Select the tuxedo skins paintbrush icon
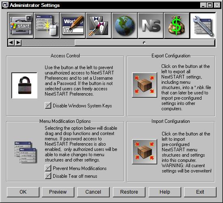223x203 pixels. (99, 26)
